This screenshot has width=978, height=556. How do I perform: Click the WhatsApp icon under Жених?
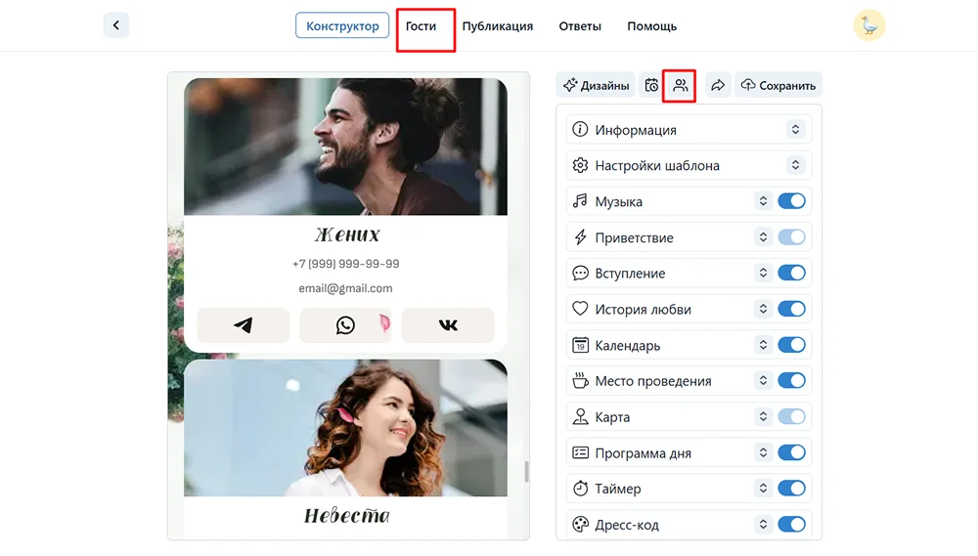(345, 325)
